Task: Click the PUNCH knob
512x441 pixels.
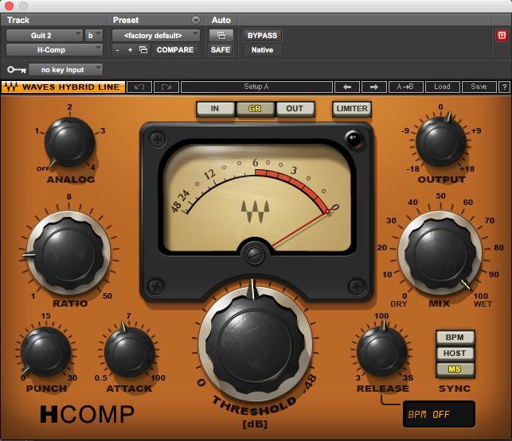Action: coord(45,352)
